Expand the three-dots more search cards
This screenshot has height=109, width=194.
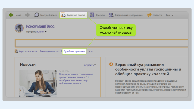[91, 51]
